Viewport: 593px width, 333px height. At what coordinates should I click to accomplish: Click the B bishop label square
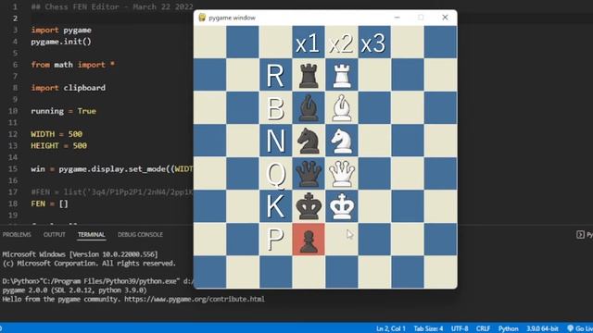[x=276, y=107]
